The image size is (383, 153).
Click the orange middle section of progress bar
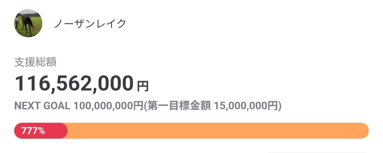pyautogui.click(x=217, y=131)
